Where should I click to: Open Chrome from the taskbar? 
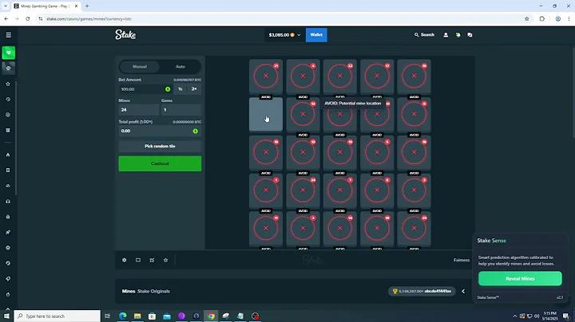211,316
